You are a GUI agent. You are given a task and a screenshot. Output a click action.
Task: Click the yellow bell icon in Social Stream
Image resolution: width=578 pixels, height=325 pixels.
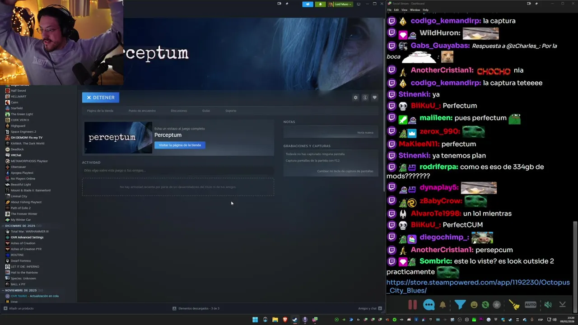coord(443,305)
